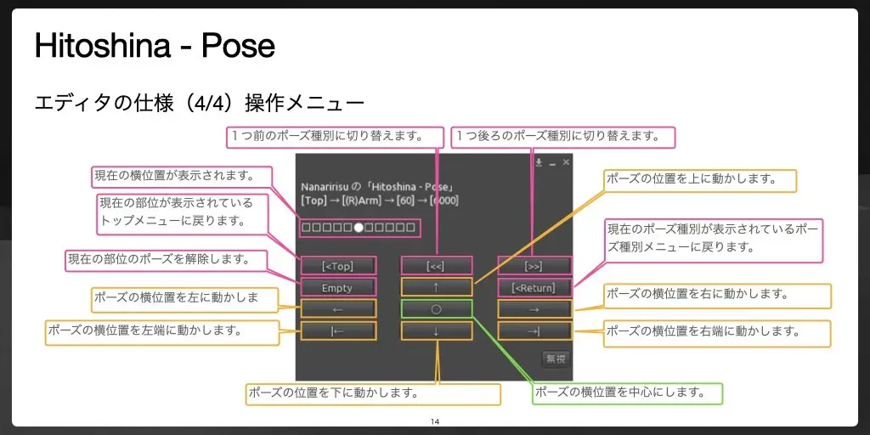
Task: Click the subtitle エディタの仕様(4/4)操作メニュー
Action: 199,103
